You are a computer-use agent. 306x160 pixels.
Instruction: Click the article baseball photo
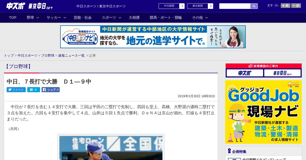(x=111, y=148)
